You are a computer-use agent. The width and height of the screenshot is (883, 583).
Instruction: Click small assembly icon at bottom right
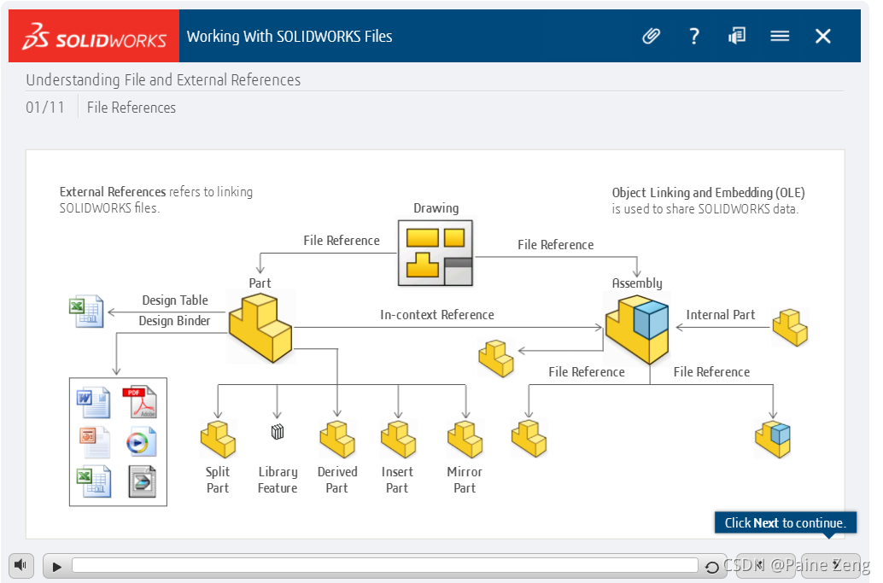pyautogui.click(x=773, y=440)
